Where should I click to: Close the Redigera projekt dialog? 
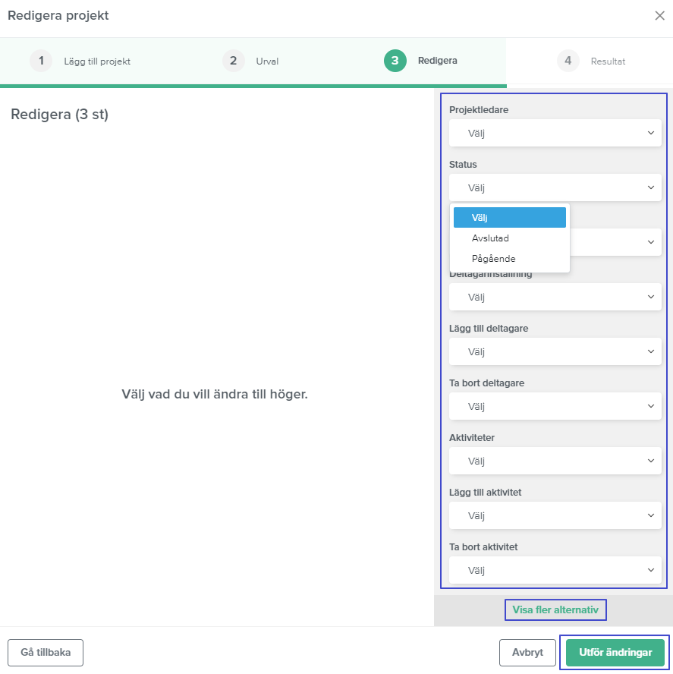(659, 15)
